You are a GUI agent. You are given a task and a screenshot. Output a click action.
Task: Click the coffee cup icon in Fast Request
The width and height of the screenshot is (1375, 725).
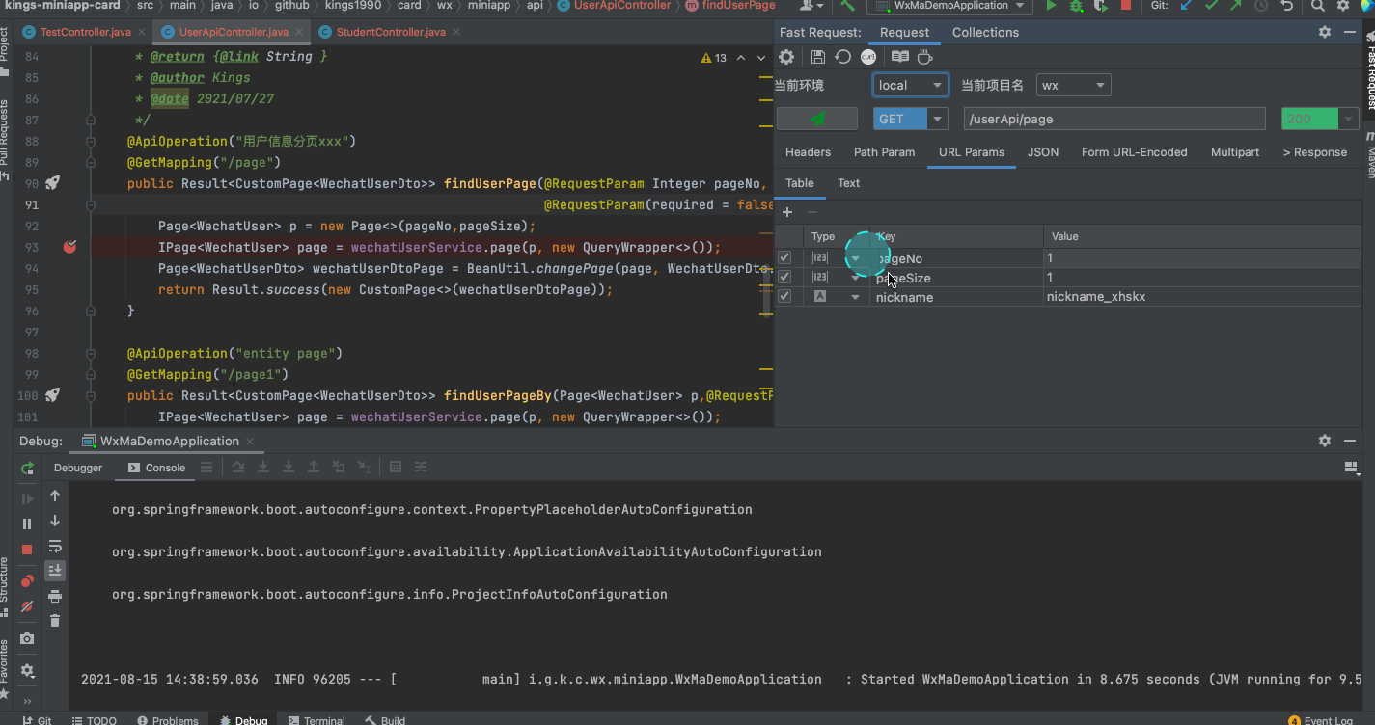coord(924,58)
